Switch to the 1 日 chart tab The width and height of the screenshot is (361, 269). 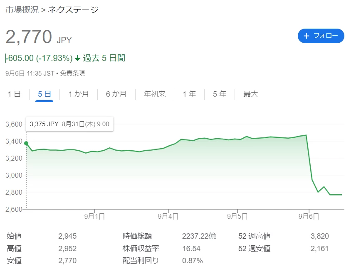(14, 94)
